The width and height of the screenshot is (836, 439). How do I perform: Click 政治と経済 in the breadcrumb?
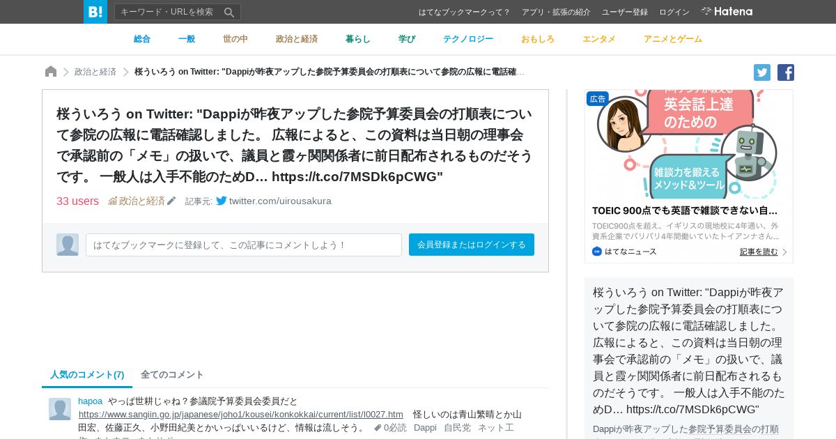click(95, 72)
